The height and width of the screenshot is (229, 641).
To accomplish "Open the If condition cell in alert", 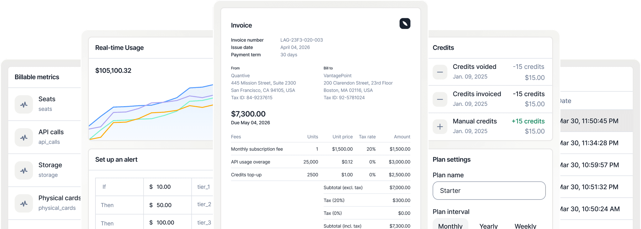I will 119,187.
